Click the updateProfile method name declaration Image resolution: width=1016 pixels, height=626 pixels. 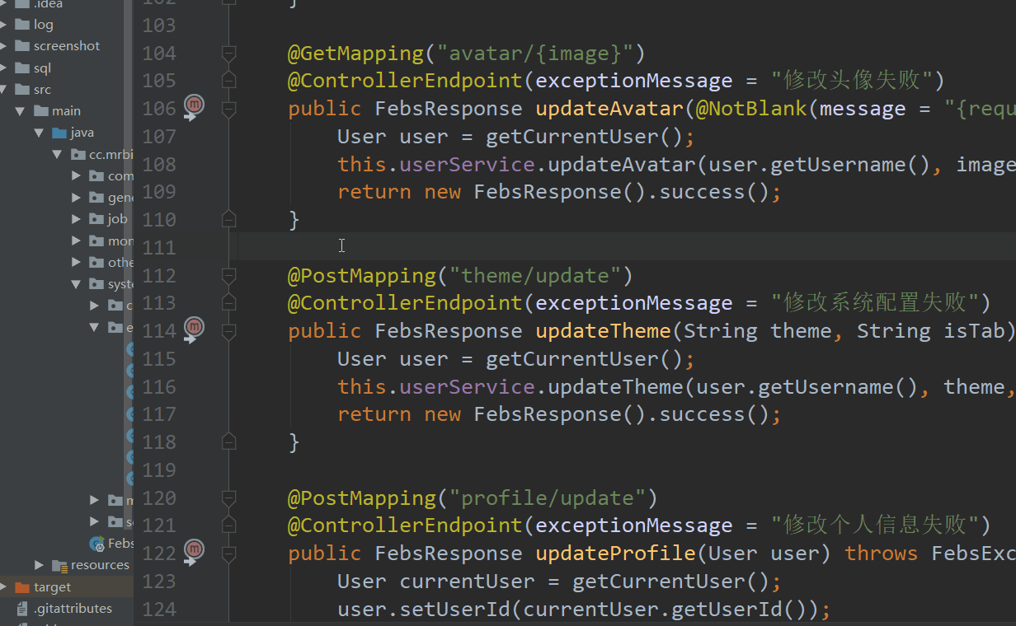(x=616, y=554)
